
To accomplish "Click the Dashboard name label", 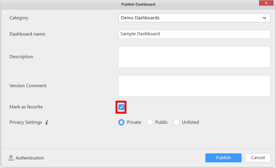I will pos(27,34).
